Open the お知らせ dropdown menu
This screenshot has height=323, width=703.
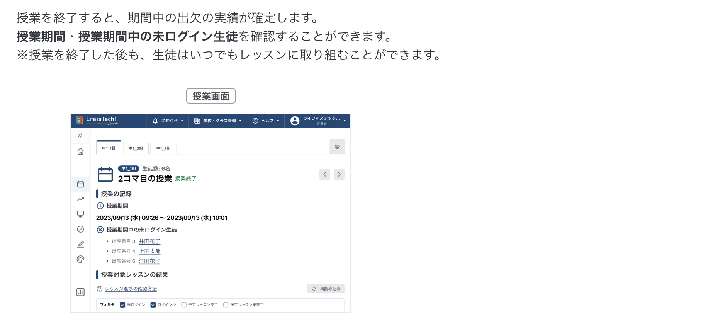(x=168, y=121)
